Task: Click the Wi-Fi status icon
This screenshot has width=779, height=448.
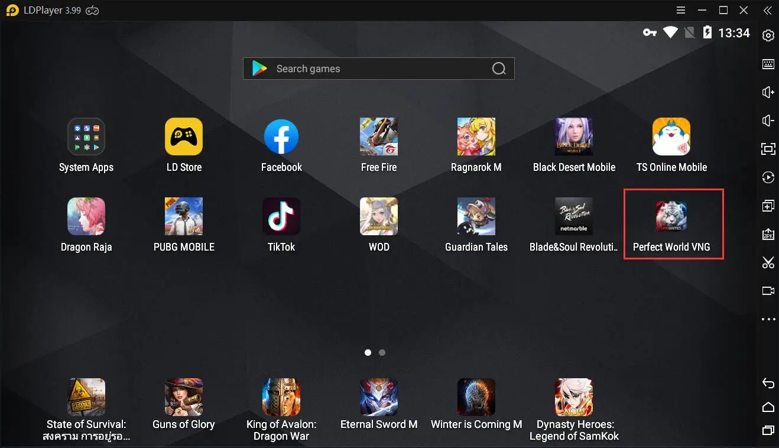Action: click(670, 33)
